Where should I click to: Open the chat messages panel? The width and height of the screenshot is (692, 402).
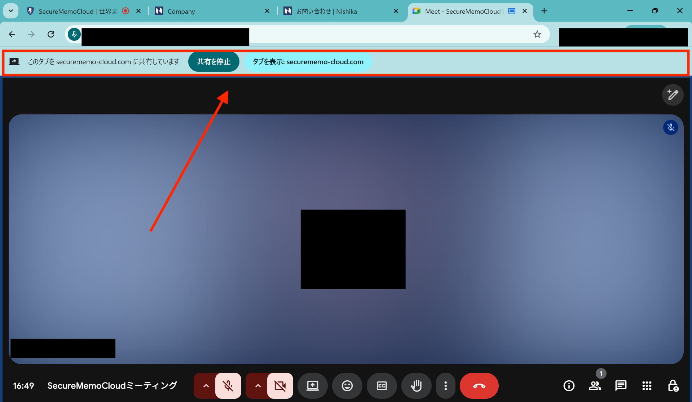click(621, 386)
